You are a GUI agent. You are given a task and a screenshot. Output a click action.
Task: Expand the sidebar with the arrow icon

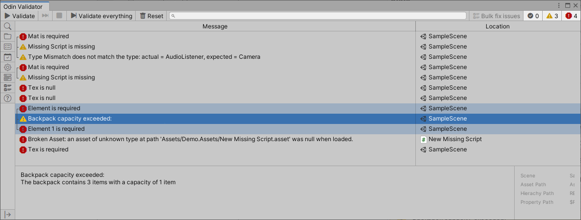tap(7, 215)
